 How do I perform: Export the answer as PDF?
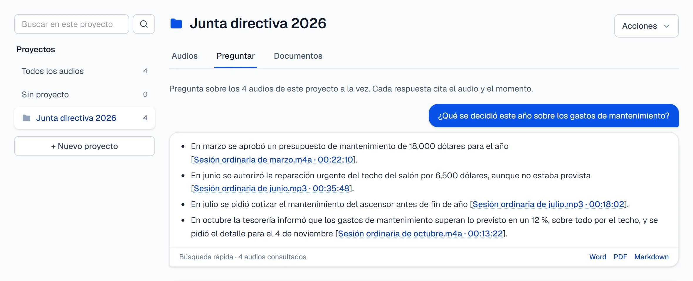click(620, 257)
